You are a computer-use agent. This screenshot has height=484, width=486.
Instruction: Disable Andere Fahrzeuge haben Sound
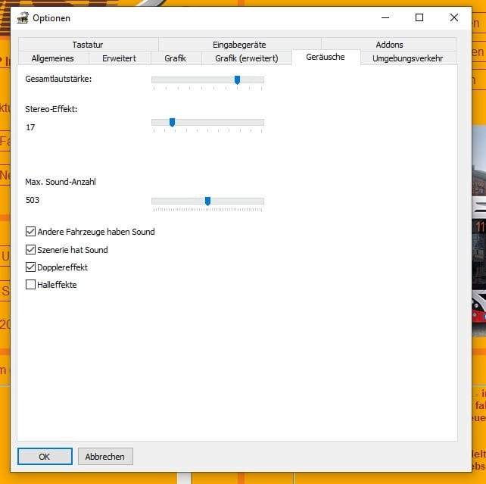(31, 232)
